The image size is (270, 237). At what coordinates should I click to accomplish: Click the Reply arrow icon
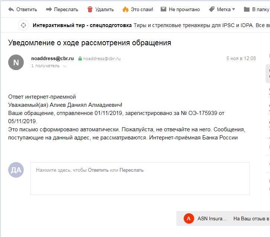pyautogui.click(x=11, y=9)
